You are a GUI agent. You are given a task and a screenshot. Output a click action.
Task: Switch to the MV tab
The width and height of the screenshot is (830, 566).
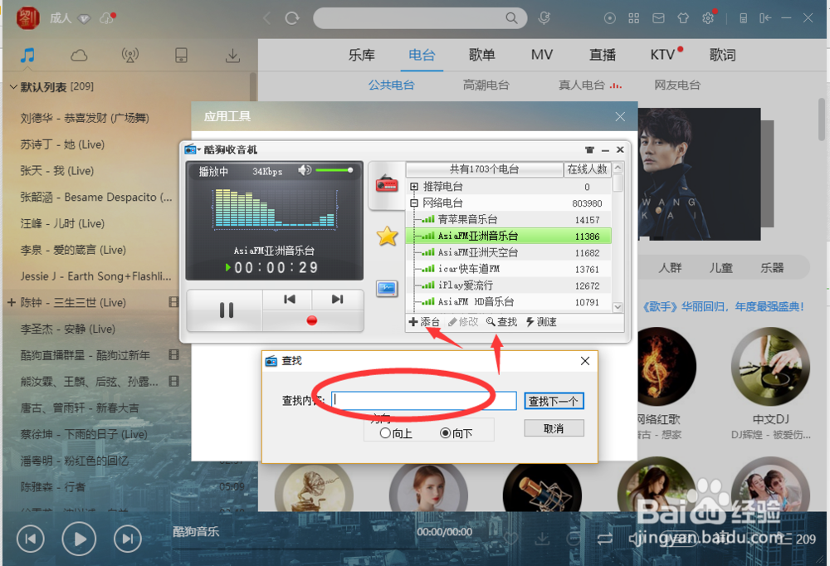click(542, 55)
